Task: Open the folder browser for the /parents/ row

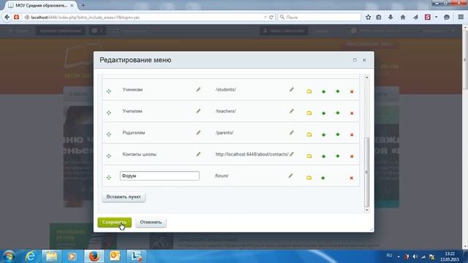Action: 309,134
